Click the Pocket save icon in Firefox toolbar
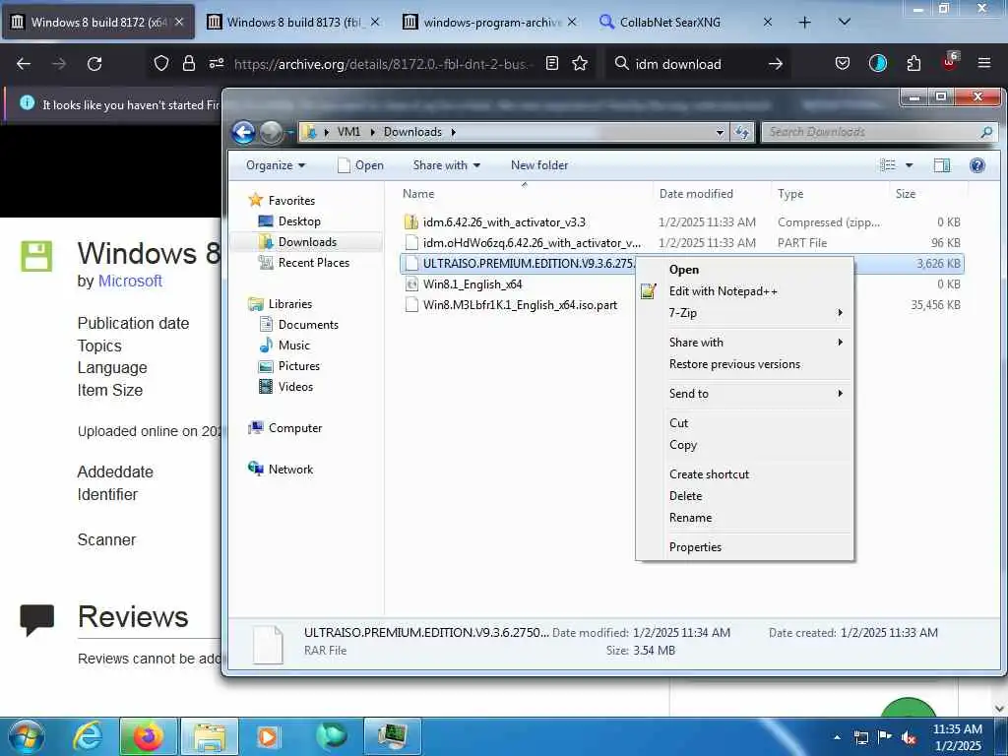This screenshot has height=756, width=1008. click(843, 63)
